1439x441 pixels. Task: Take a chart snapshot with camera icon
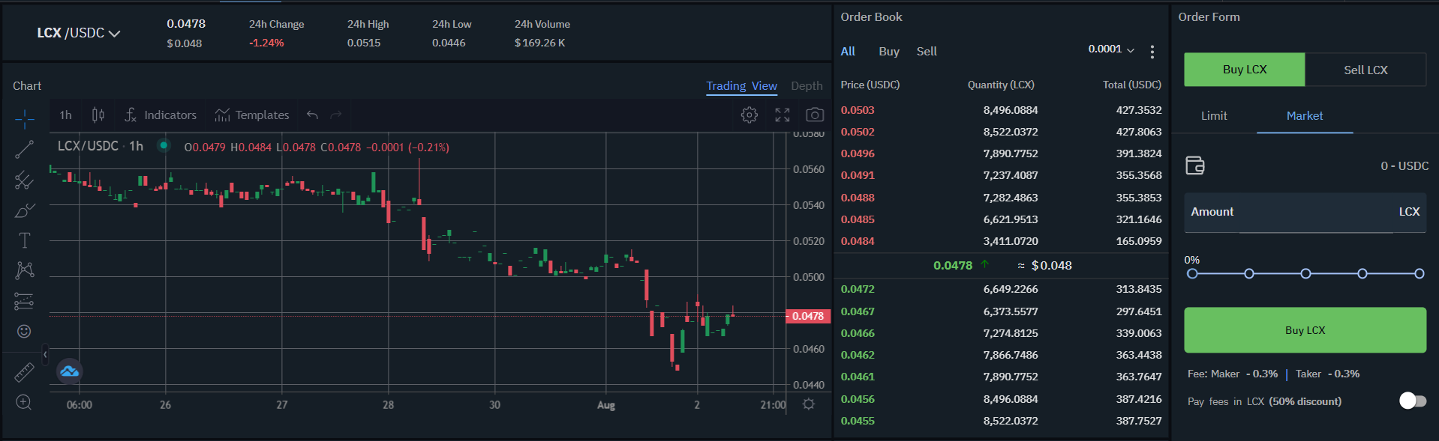pyautogui.click(x=814, y=115)
